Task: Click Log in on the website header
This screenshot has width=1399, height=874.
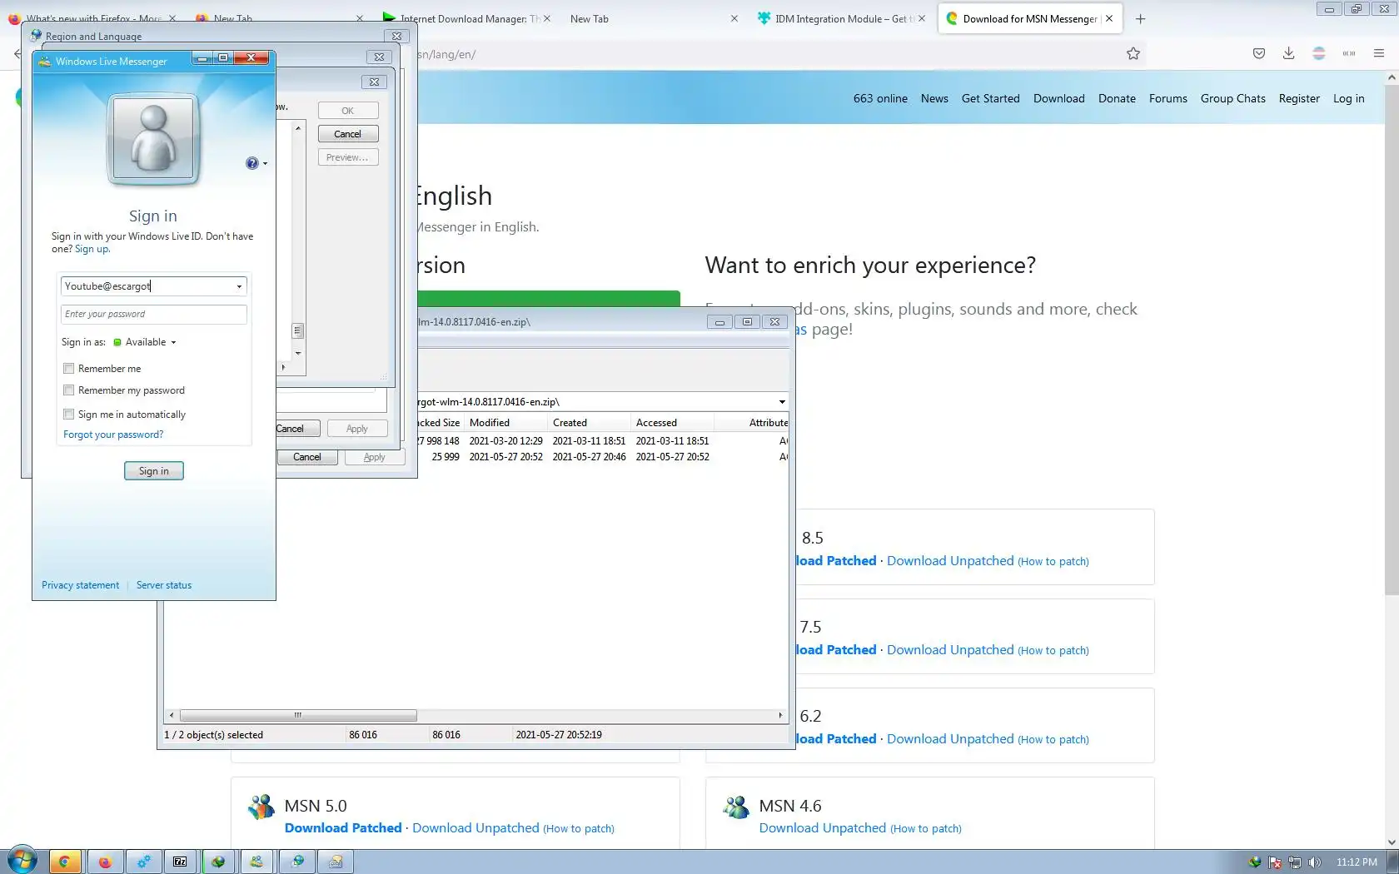Action: [x=1349, y=98]
